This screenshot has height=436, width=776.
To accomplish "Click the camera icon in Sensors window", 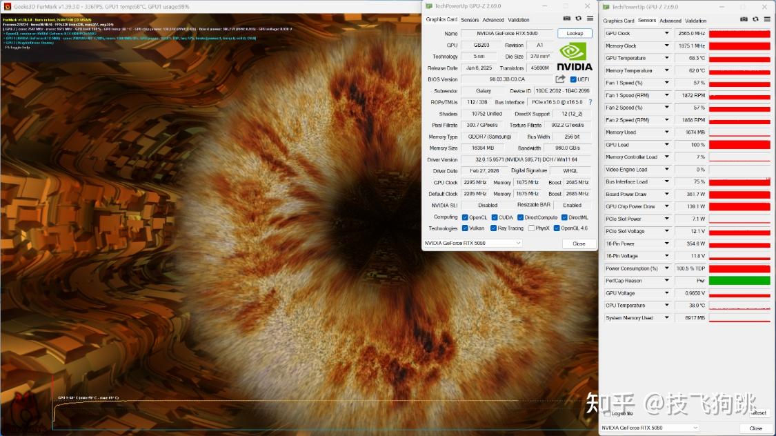I will (x=744, y=19).
